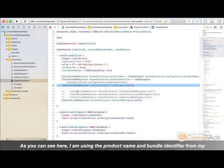Toggle the inspector panel visibility
224x168 pixels.
coord(219,21)
